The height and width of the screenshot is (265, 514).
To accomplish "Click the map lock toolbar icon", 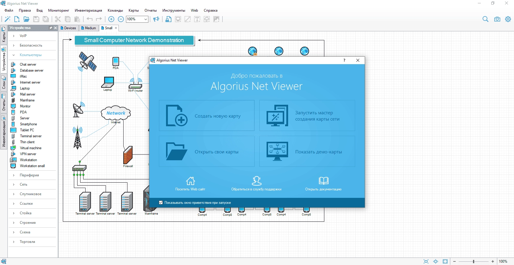I will pyautogui.click(x=168, y=19).
